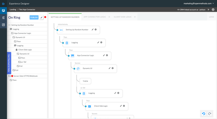Click connector dot of Setting Up Random Number node

[x=57, y=30]
